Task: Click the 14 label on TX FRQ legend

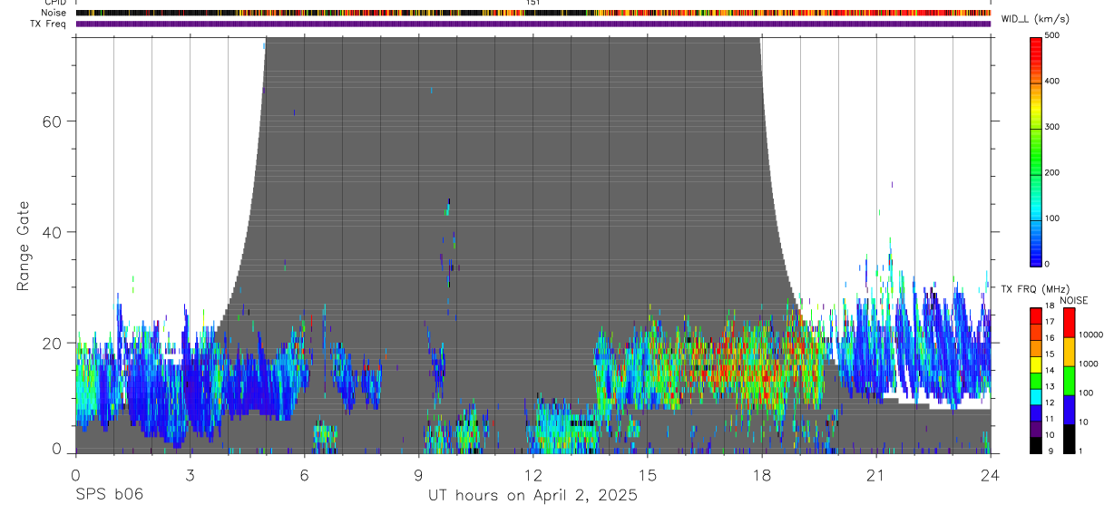Action: [x=1050, y=371]
